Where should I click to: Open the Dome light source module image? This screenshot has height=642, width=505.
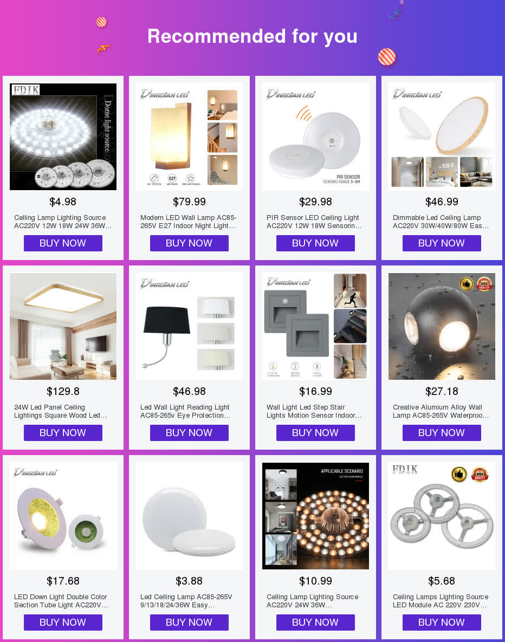(63, 137)
